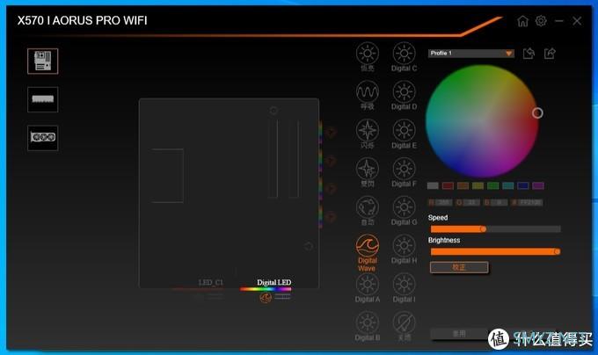Choose the green preset swatch
The height and width of the screenshot is (355, 598).
coord(492,185)
